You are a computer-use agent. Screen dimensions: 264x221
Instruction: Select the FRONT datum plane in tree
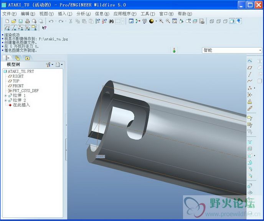click(x=16, y=86)
